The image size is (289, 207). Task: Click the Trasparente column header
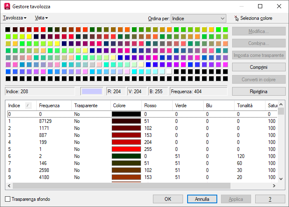tap(91, 106)
